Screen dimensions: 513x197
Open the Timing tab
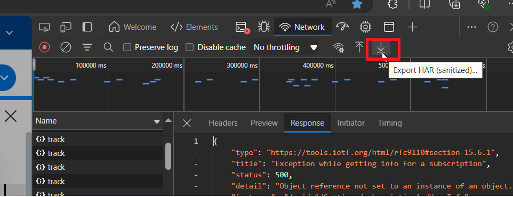[390, 123]
